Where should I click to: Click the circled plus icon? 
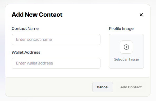(x=126, y=47)
